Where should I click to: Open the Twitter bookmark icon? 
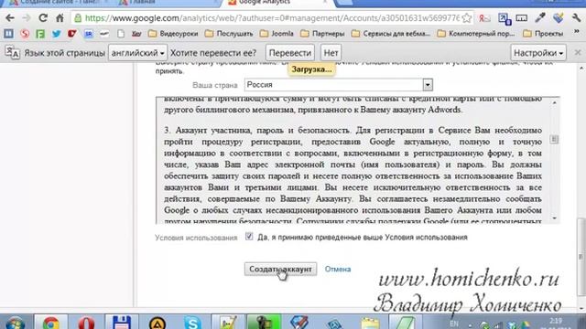tap(57, 34)
